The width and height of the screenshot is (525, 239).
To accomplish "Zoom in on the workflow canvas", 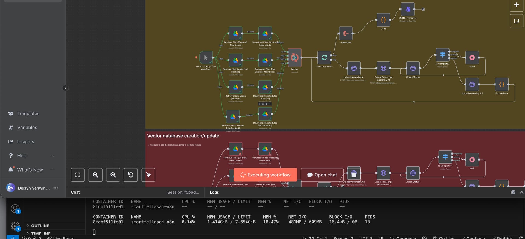I will coord(95,175).
